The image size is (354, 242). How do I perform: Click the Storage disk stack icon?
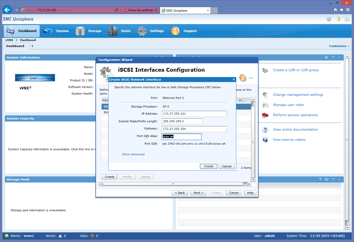click(80, 31)
